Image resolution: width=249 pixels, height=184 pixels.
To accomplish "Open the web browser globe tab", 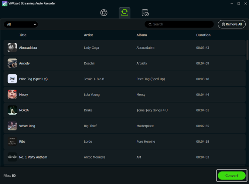I will (104, 13).
